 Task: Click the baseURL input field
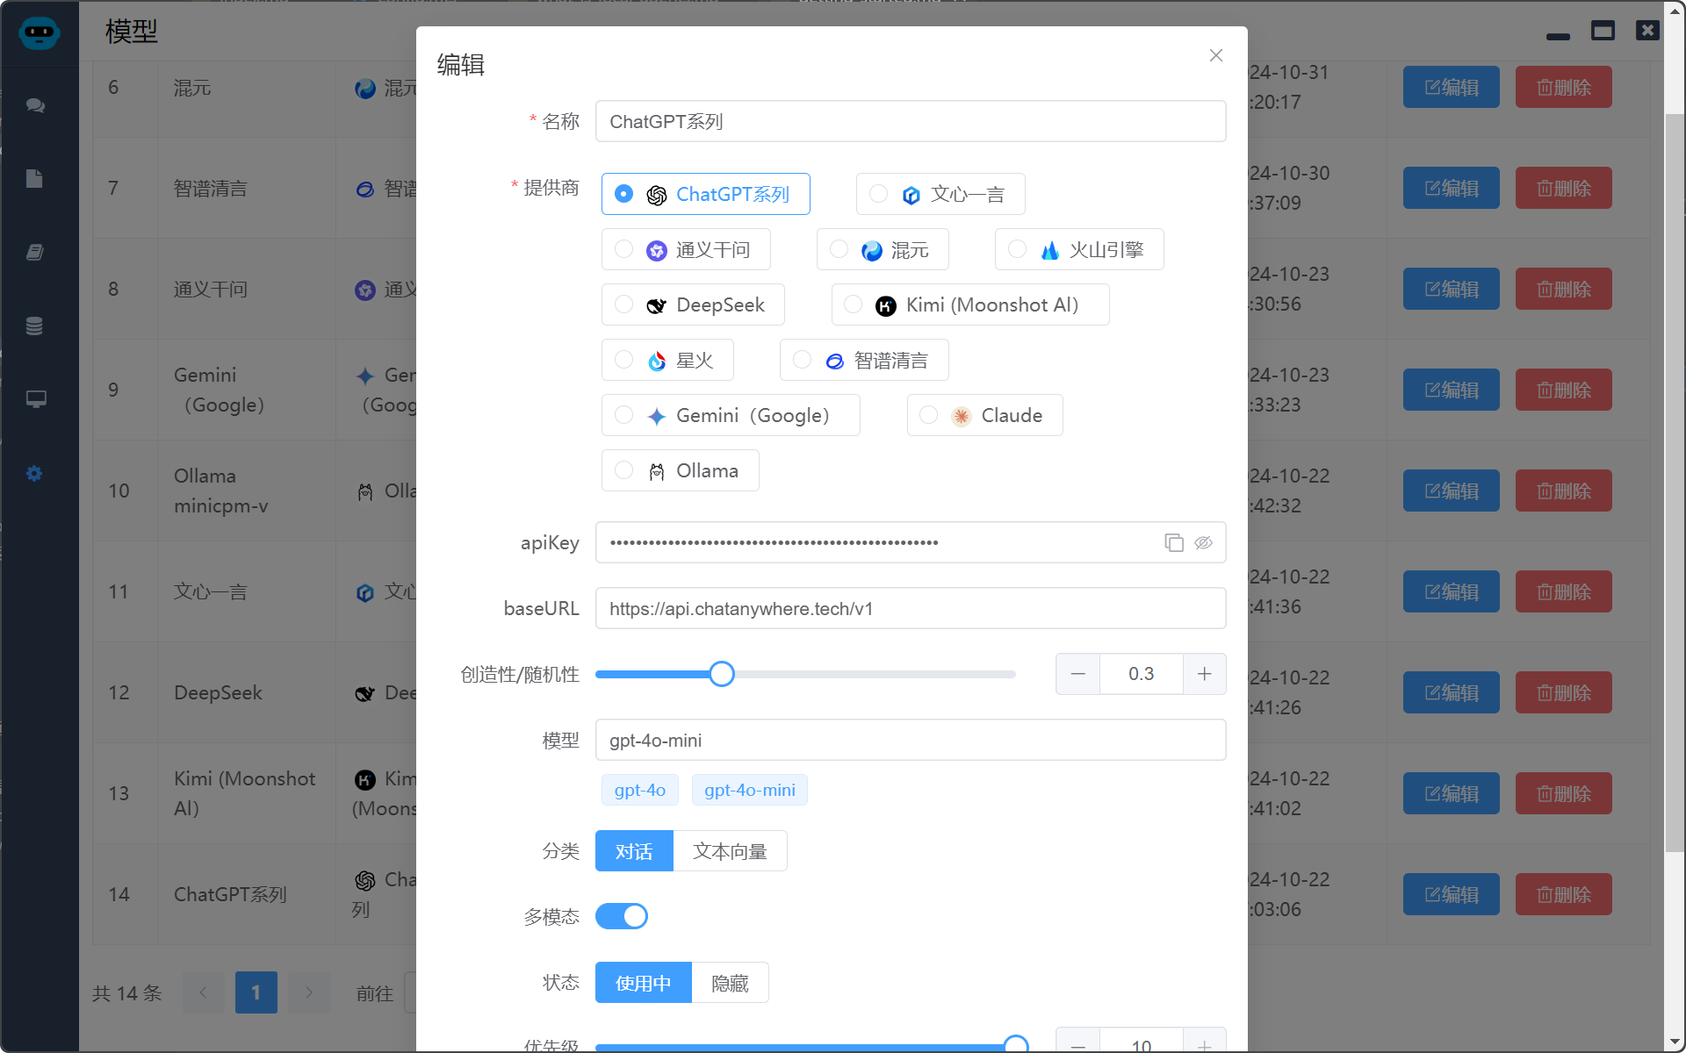click(910, 608)
